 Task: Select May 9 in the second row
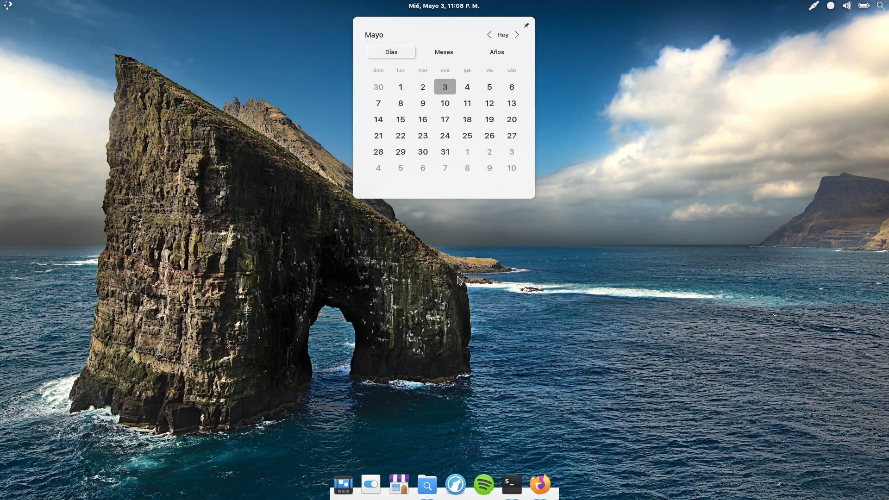coord(423,103)
